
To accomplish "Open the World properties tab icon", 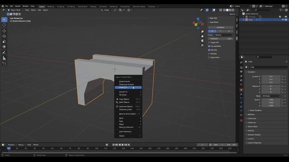I will pyautogui.click(x=241, y=85).
